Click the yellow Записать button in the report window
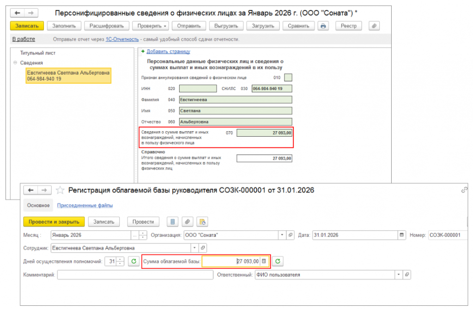The image size is (473, 309). [x=27, y=26]
